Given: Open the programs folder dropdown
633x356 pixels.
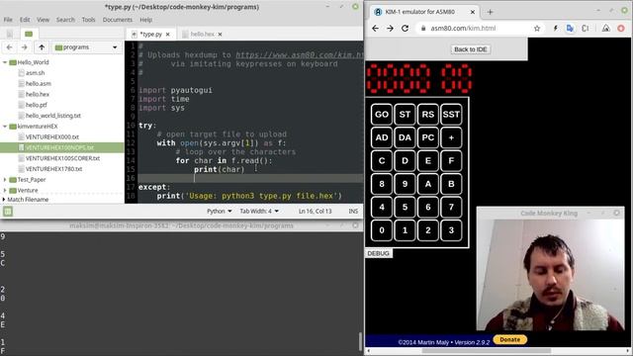Looking at the screenshot, I should [86, 47].
